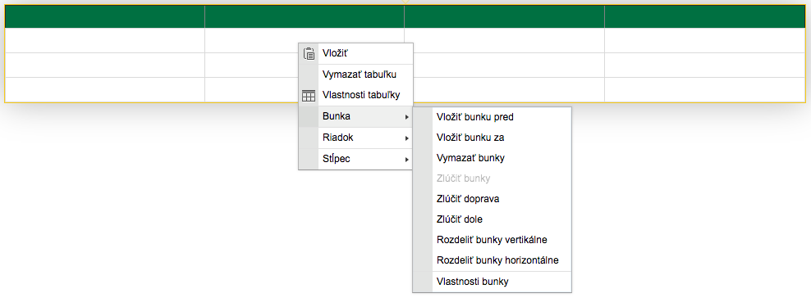
Task: Click the table grid icon beside Vlastnosti tabuľky
Action: point(309,96)
